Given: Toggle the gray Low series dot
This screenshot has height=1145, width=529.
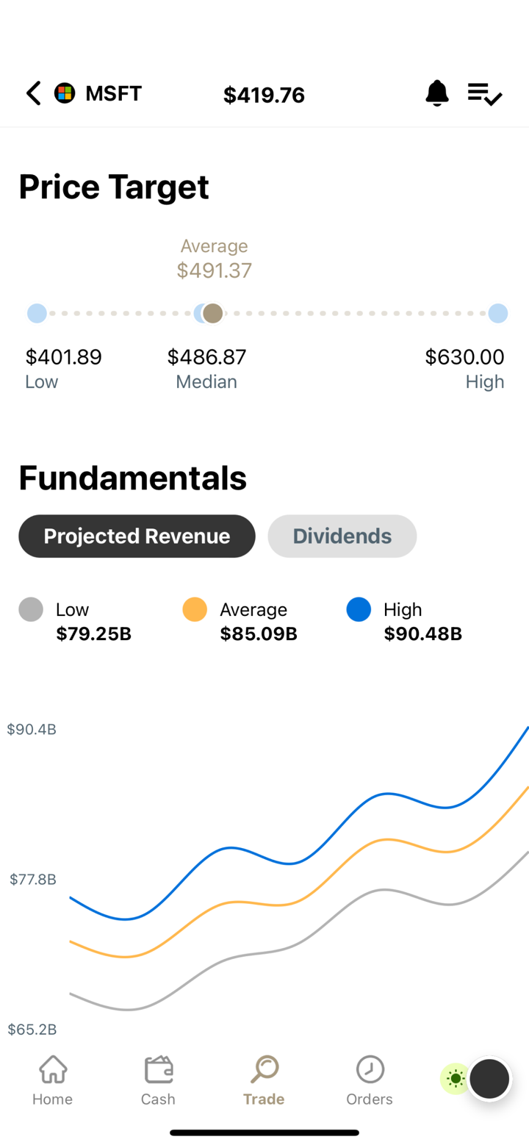Looking at the screenshot, I should pos(31,610).
